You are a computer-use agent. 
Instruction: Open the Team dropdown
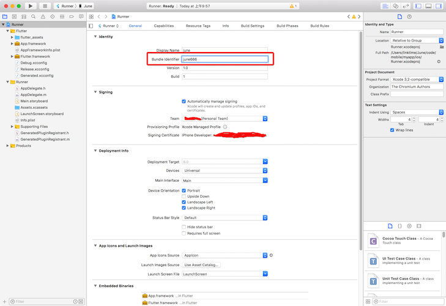point(225,118)
